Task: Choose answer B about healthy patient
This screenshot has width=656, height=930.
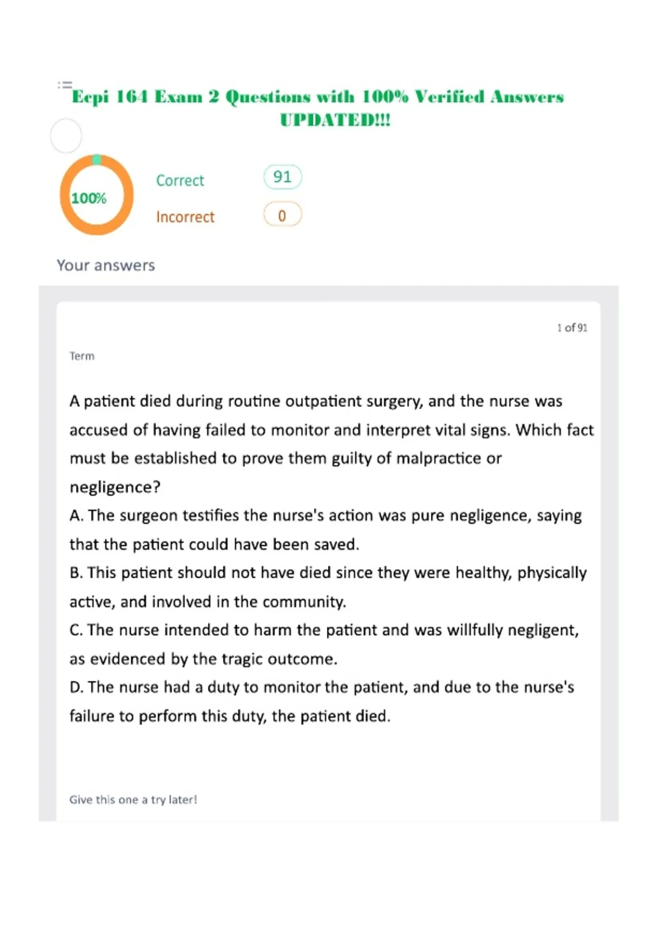Action: coord(328,587)
